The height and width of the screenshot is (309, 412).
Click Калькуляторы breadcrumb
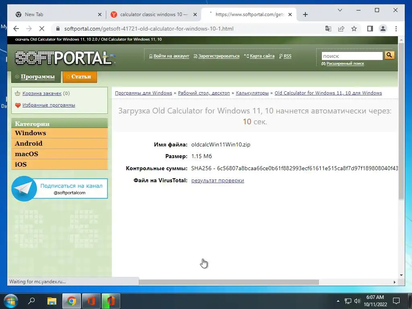click(252, 93)
